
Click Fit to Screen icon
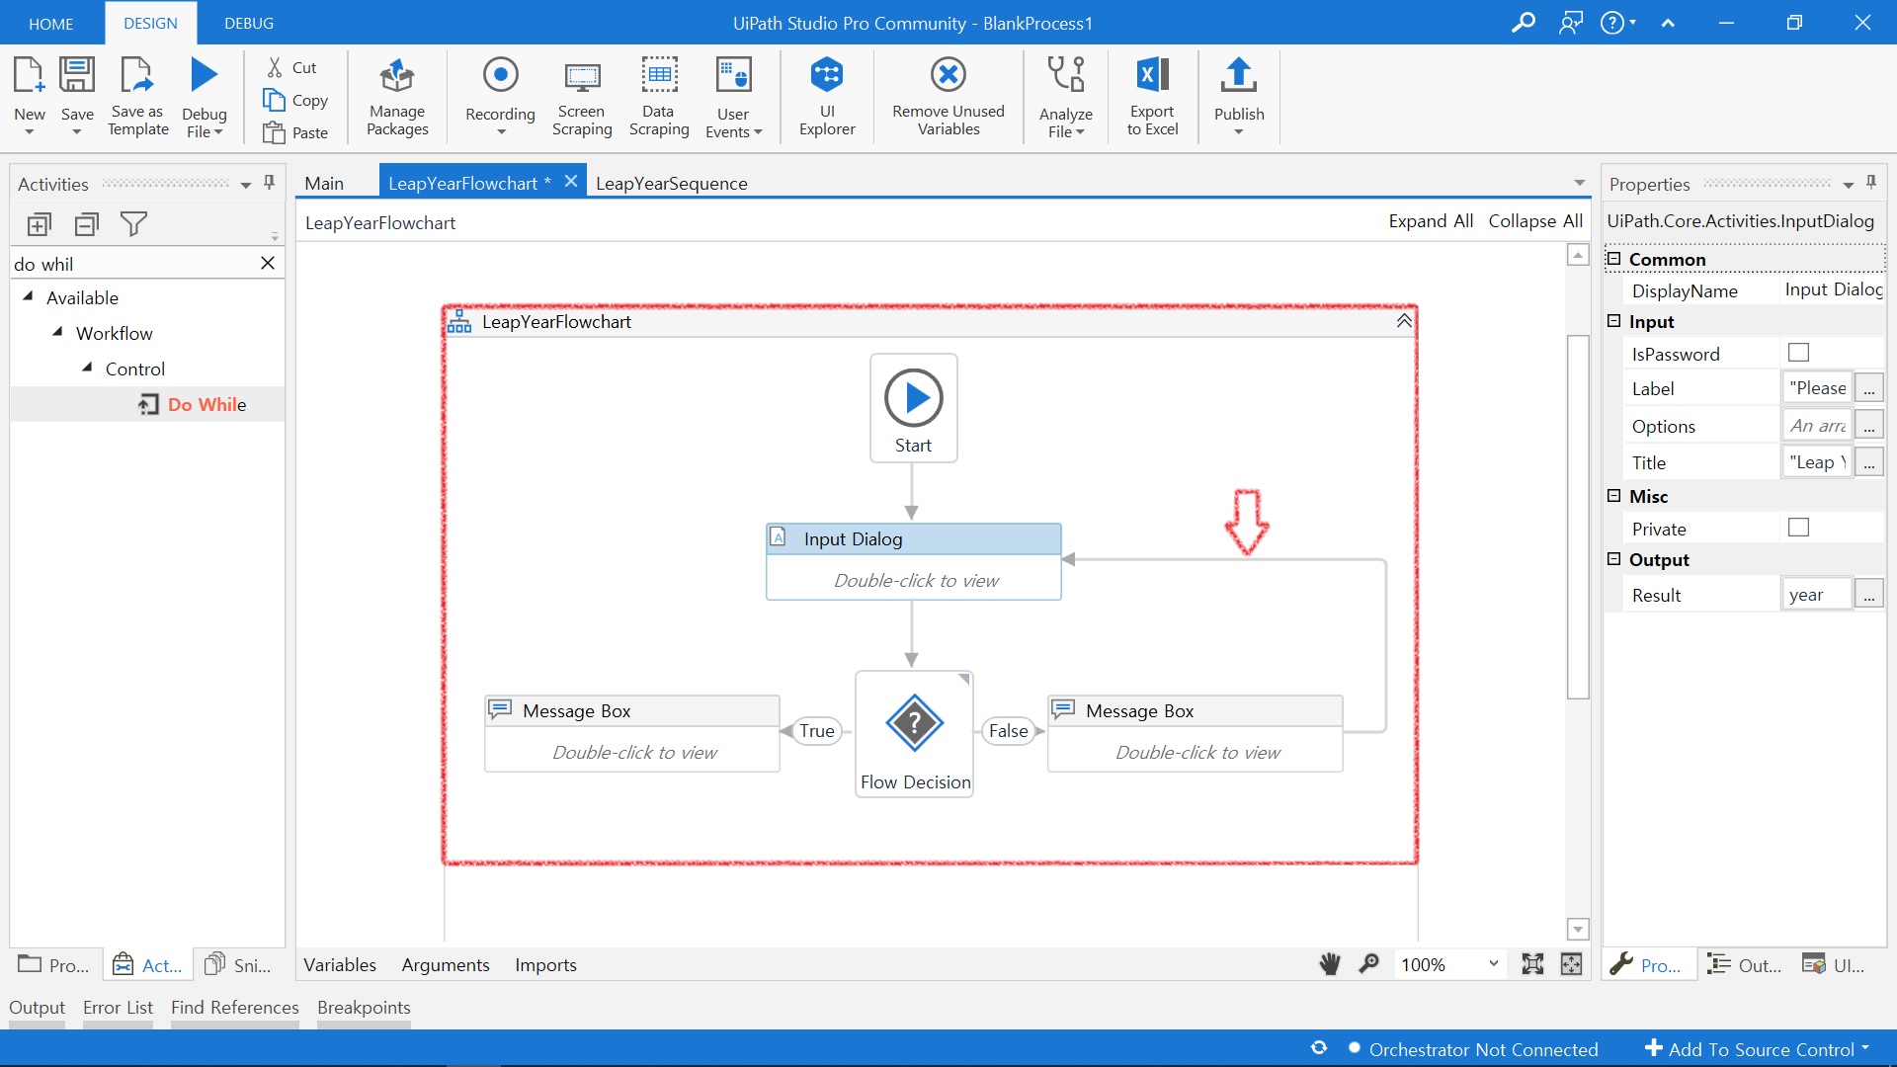[1532, 964]
